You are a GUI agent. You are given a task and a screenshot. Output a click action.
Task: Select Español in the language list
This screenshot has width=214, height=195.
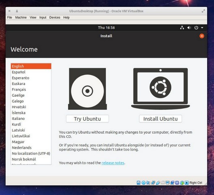[x=31, y=72]
